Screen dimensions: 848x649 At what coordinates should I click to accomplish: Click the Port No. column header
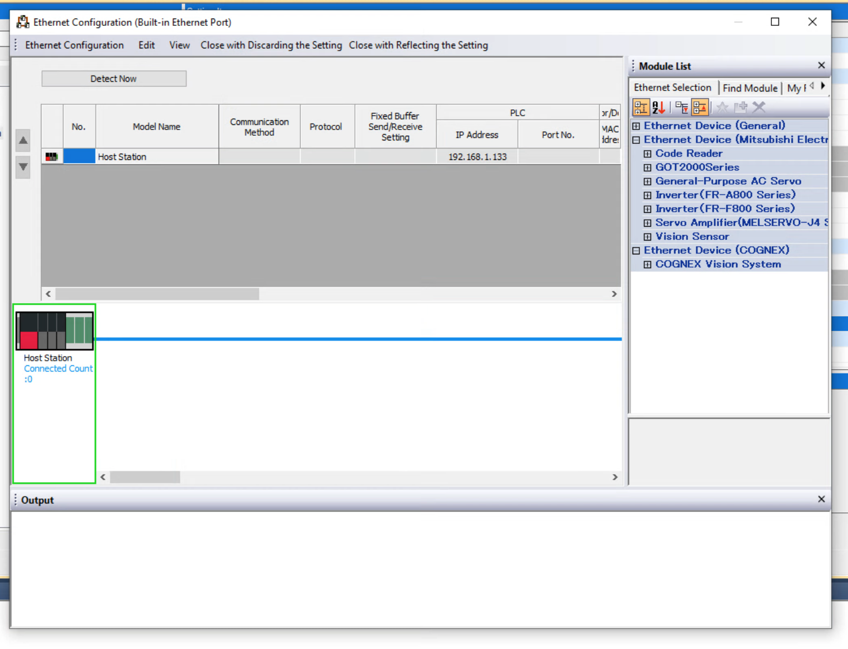558,135
